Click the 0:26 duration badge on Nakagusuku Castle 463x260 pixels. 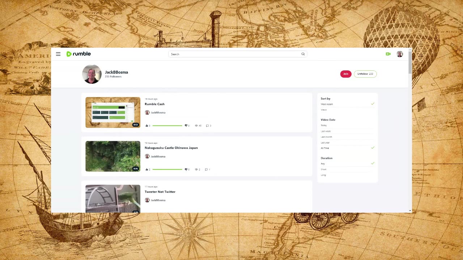pyautogui.click(x=136, y=169)
